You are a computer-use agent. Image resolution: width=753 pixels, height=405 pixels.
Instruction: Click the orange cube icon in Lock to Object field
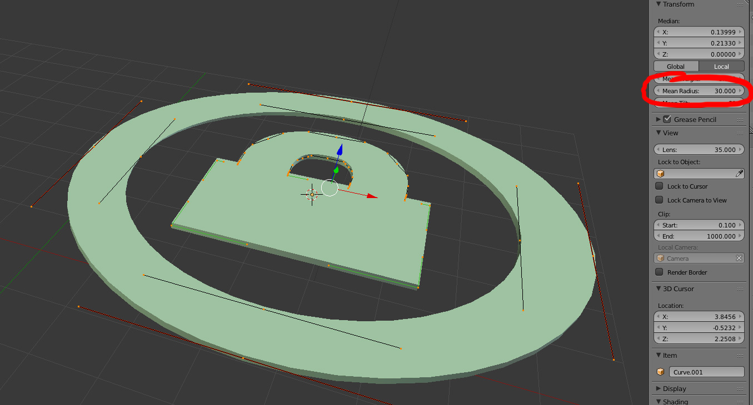click(660, 173)
